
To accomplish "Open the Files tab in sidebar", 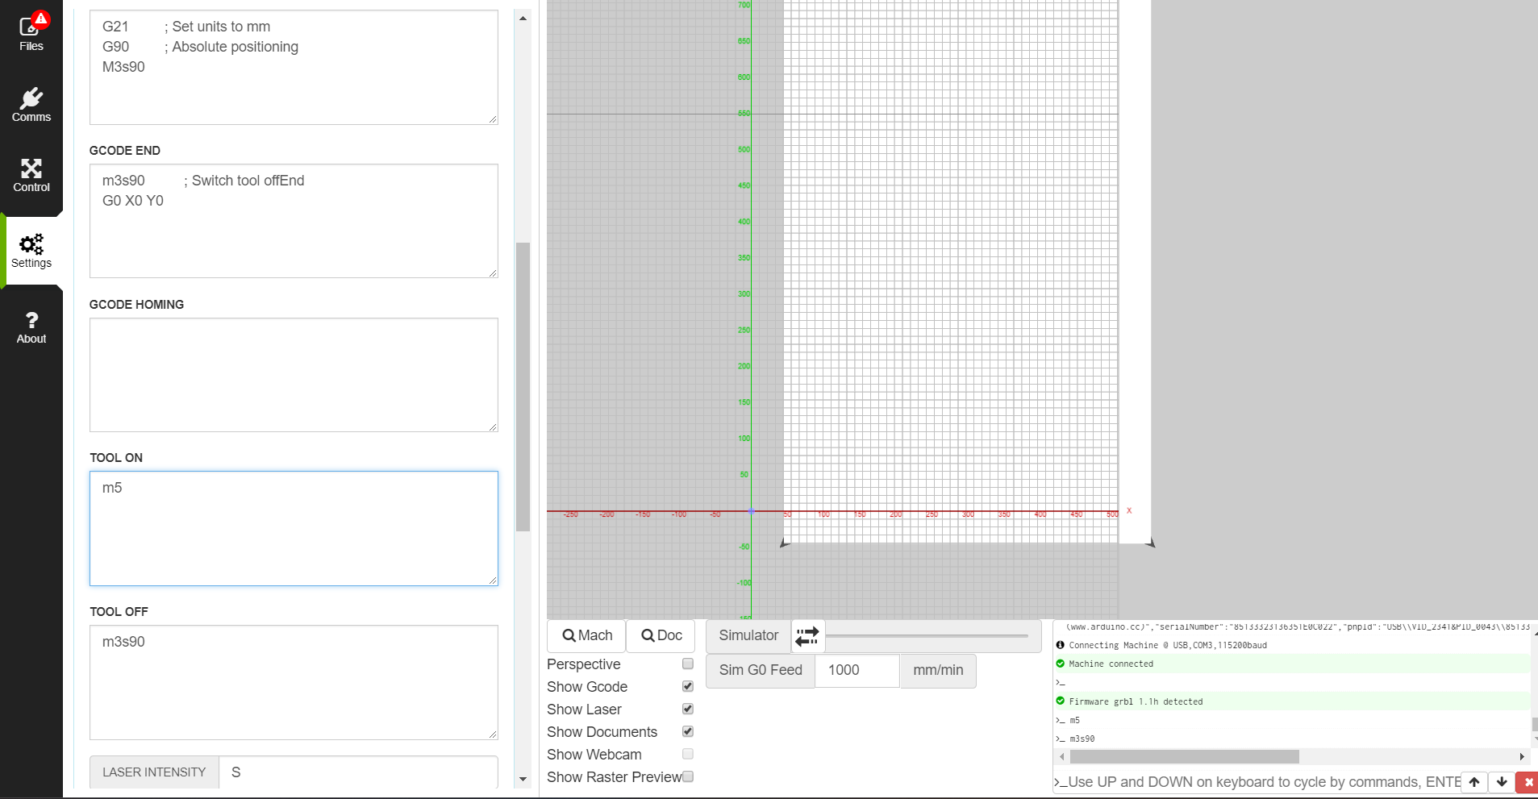I will tap(31, 34).
